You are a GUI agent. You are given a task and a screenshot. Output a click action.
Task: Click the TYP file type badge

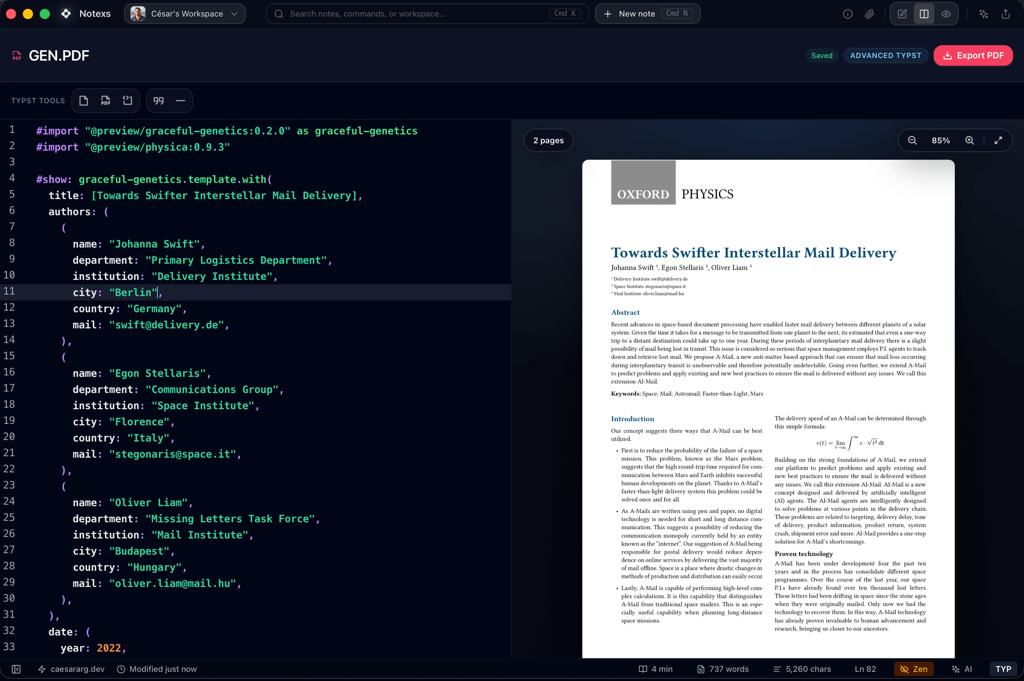[x=1003, y=669]
